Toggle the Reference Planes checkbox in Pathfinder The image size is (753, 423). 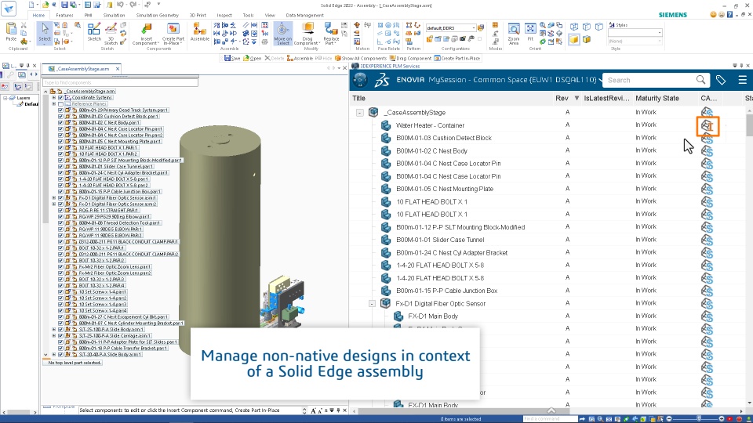coord(60,103)
